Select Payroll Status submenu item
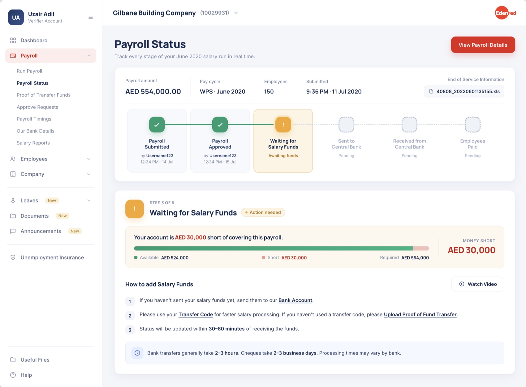The image size is (526, 387). [32, 83]
